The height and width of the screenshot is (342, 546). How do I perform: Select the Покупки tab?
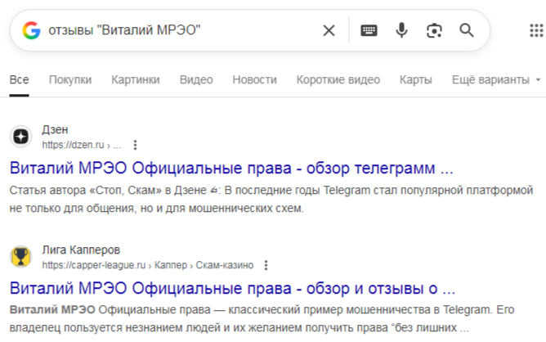click(x=70, y=79)
